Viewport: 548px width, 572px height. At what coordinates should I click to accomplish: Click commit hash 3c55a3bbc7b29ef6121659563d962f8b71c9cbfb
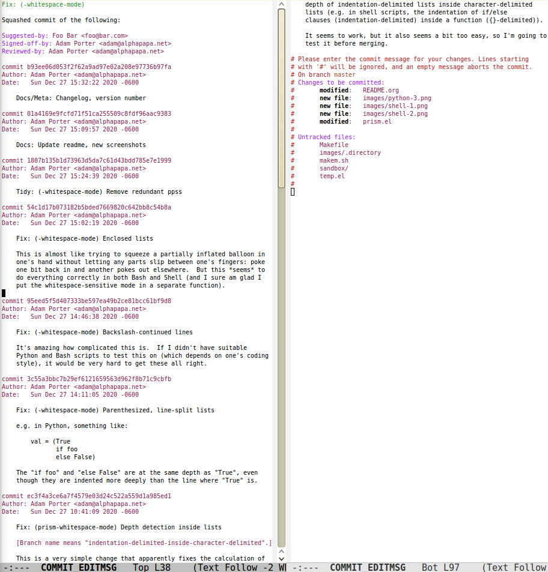click(x=99, y=379)
